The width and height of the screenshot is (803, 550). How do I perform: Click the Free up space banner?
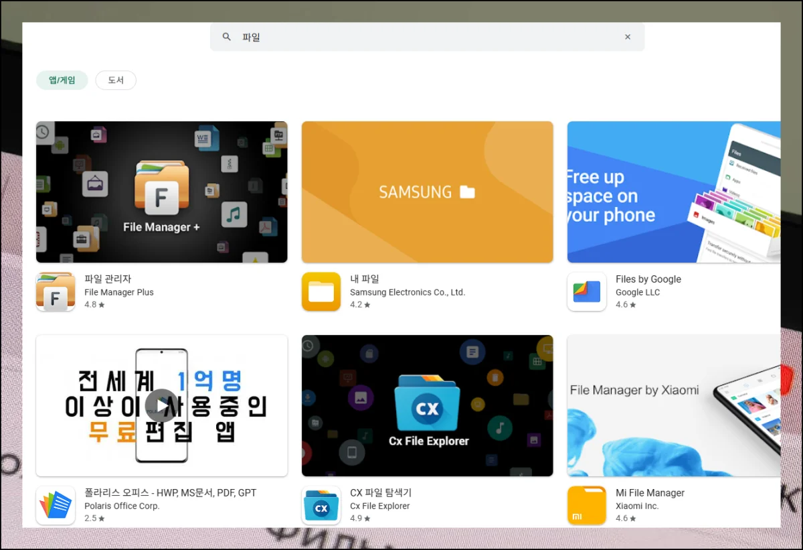tap(673, 192)
